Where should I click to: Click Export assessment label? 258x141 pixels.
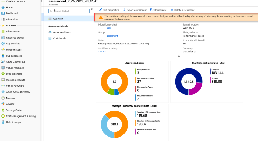point(136,10)
